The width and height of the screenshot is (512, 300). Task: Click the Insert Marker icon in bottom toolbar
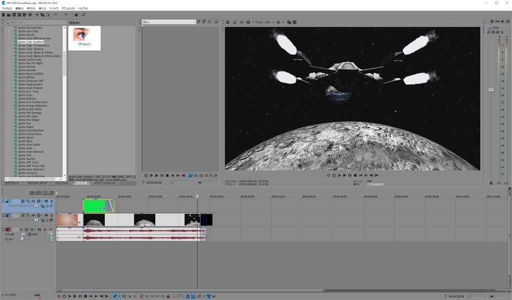175,296
